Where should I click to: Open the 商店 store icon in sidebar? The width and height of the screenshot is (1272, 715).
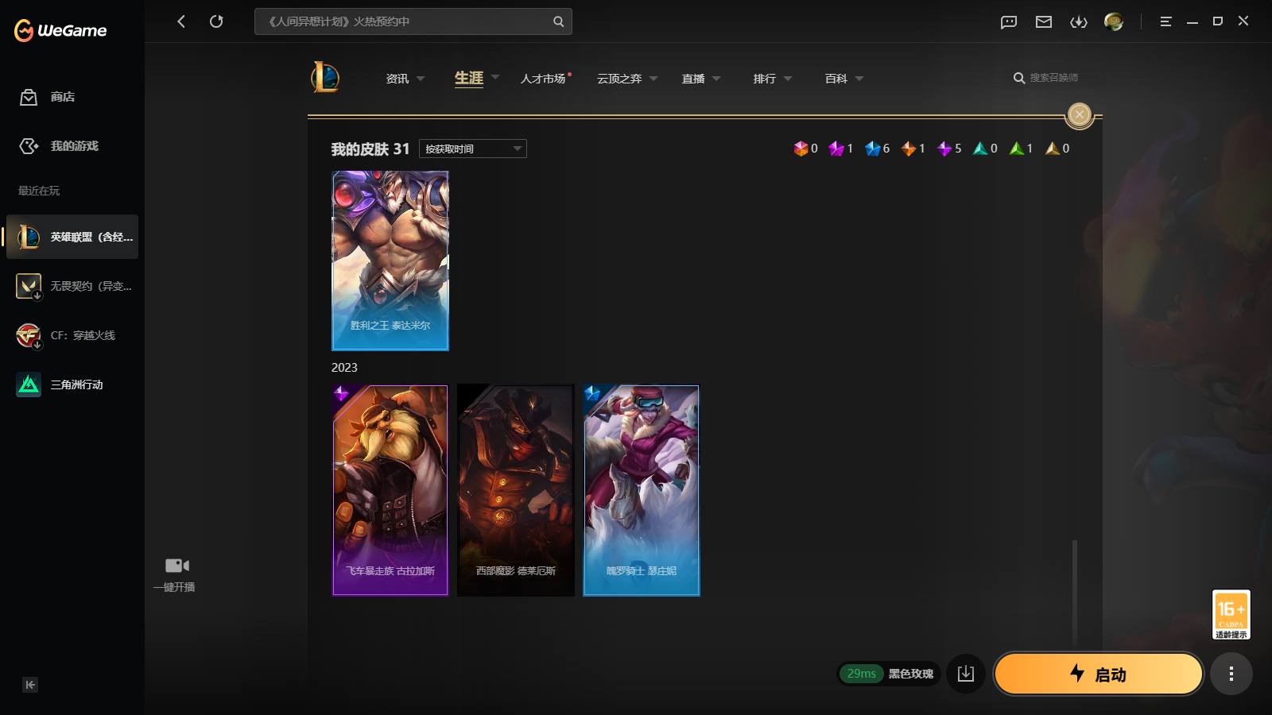coord(29,97)
